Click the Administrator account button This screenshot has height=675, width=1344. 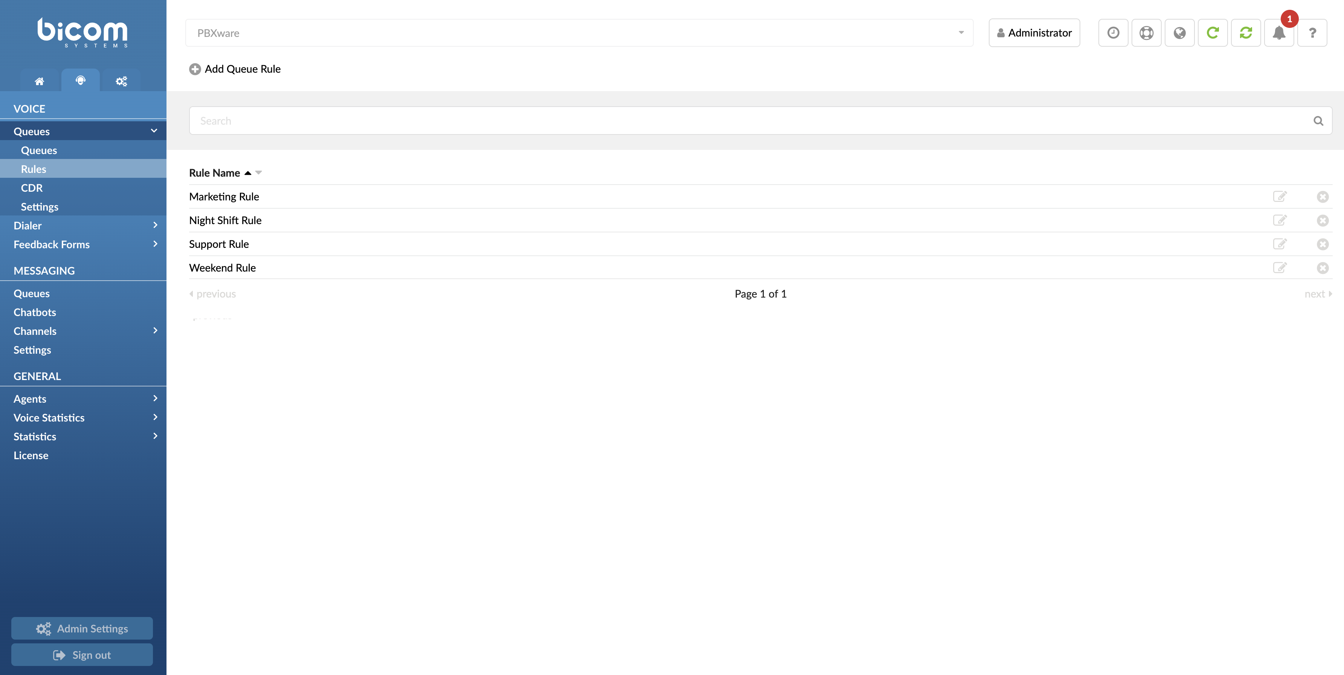point(1034,33)
